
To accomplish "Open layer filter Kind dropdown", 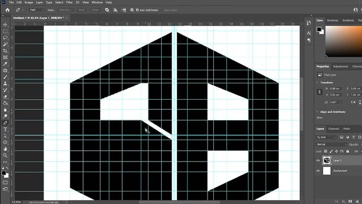I will pyautogui.click(x=326, y=137).
